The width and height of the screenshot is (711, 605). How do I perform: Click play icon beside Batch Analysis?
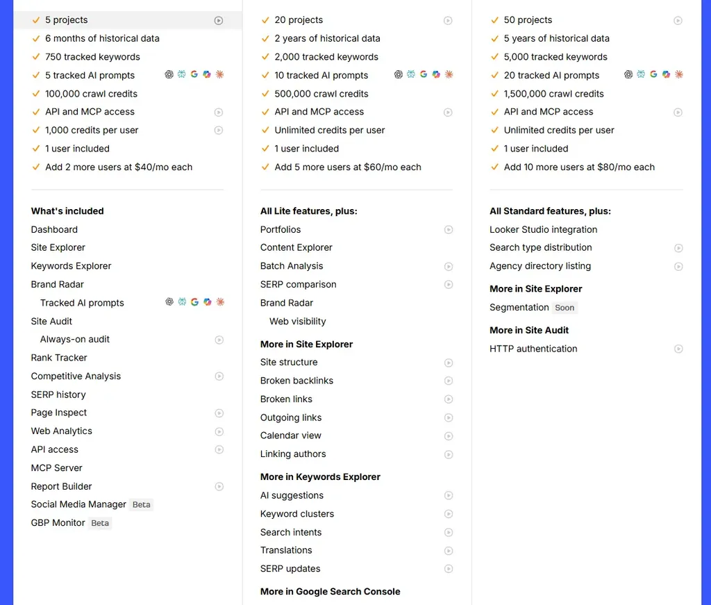pyautogui.click(x=449, y=266)
